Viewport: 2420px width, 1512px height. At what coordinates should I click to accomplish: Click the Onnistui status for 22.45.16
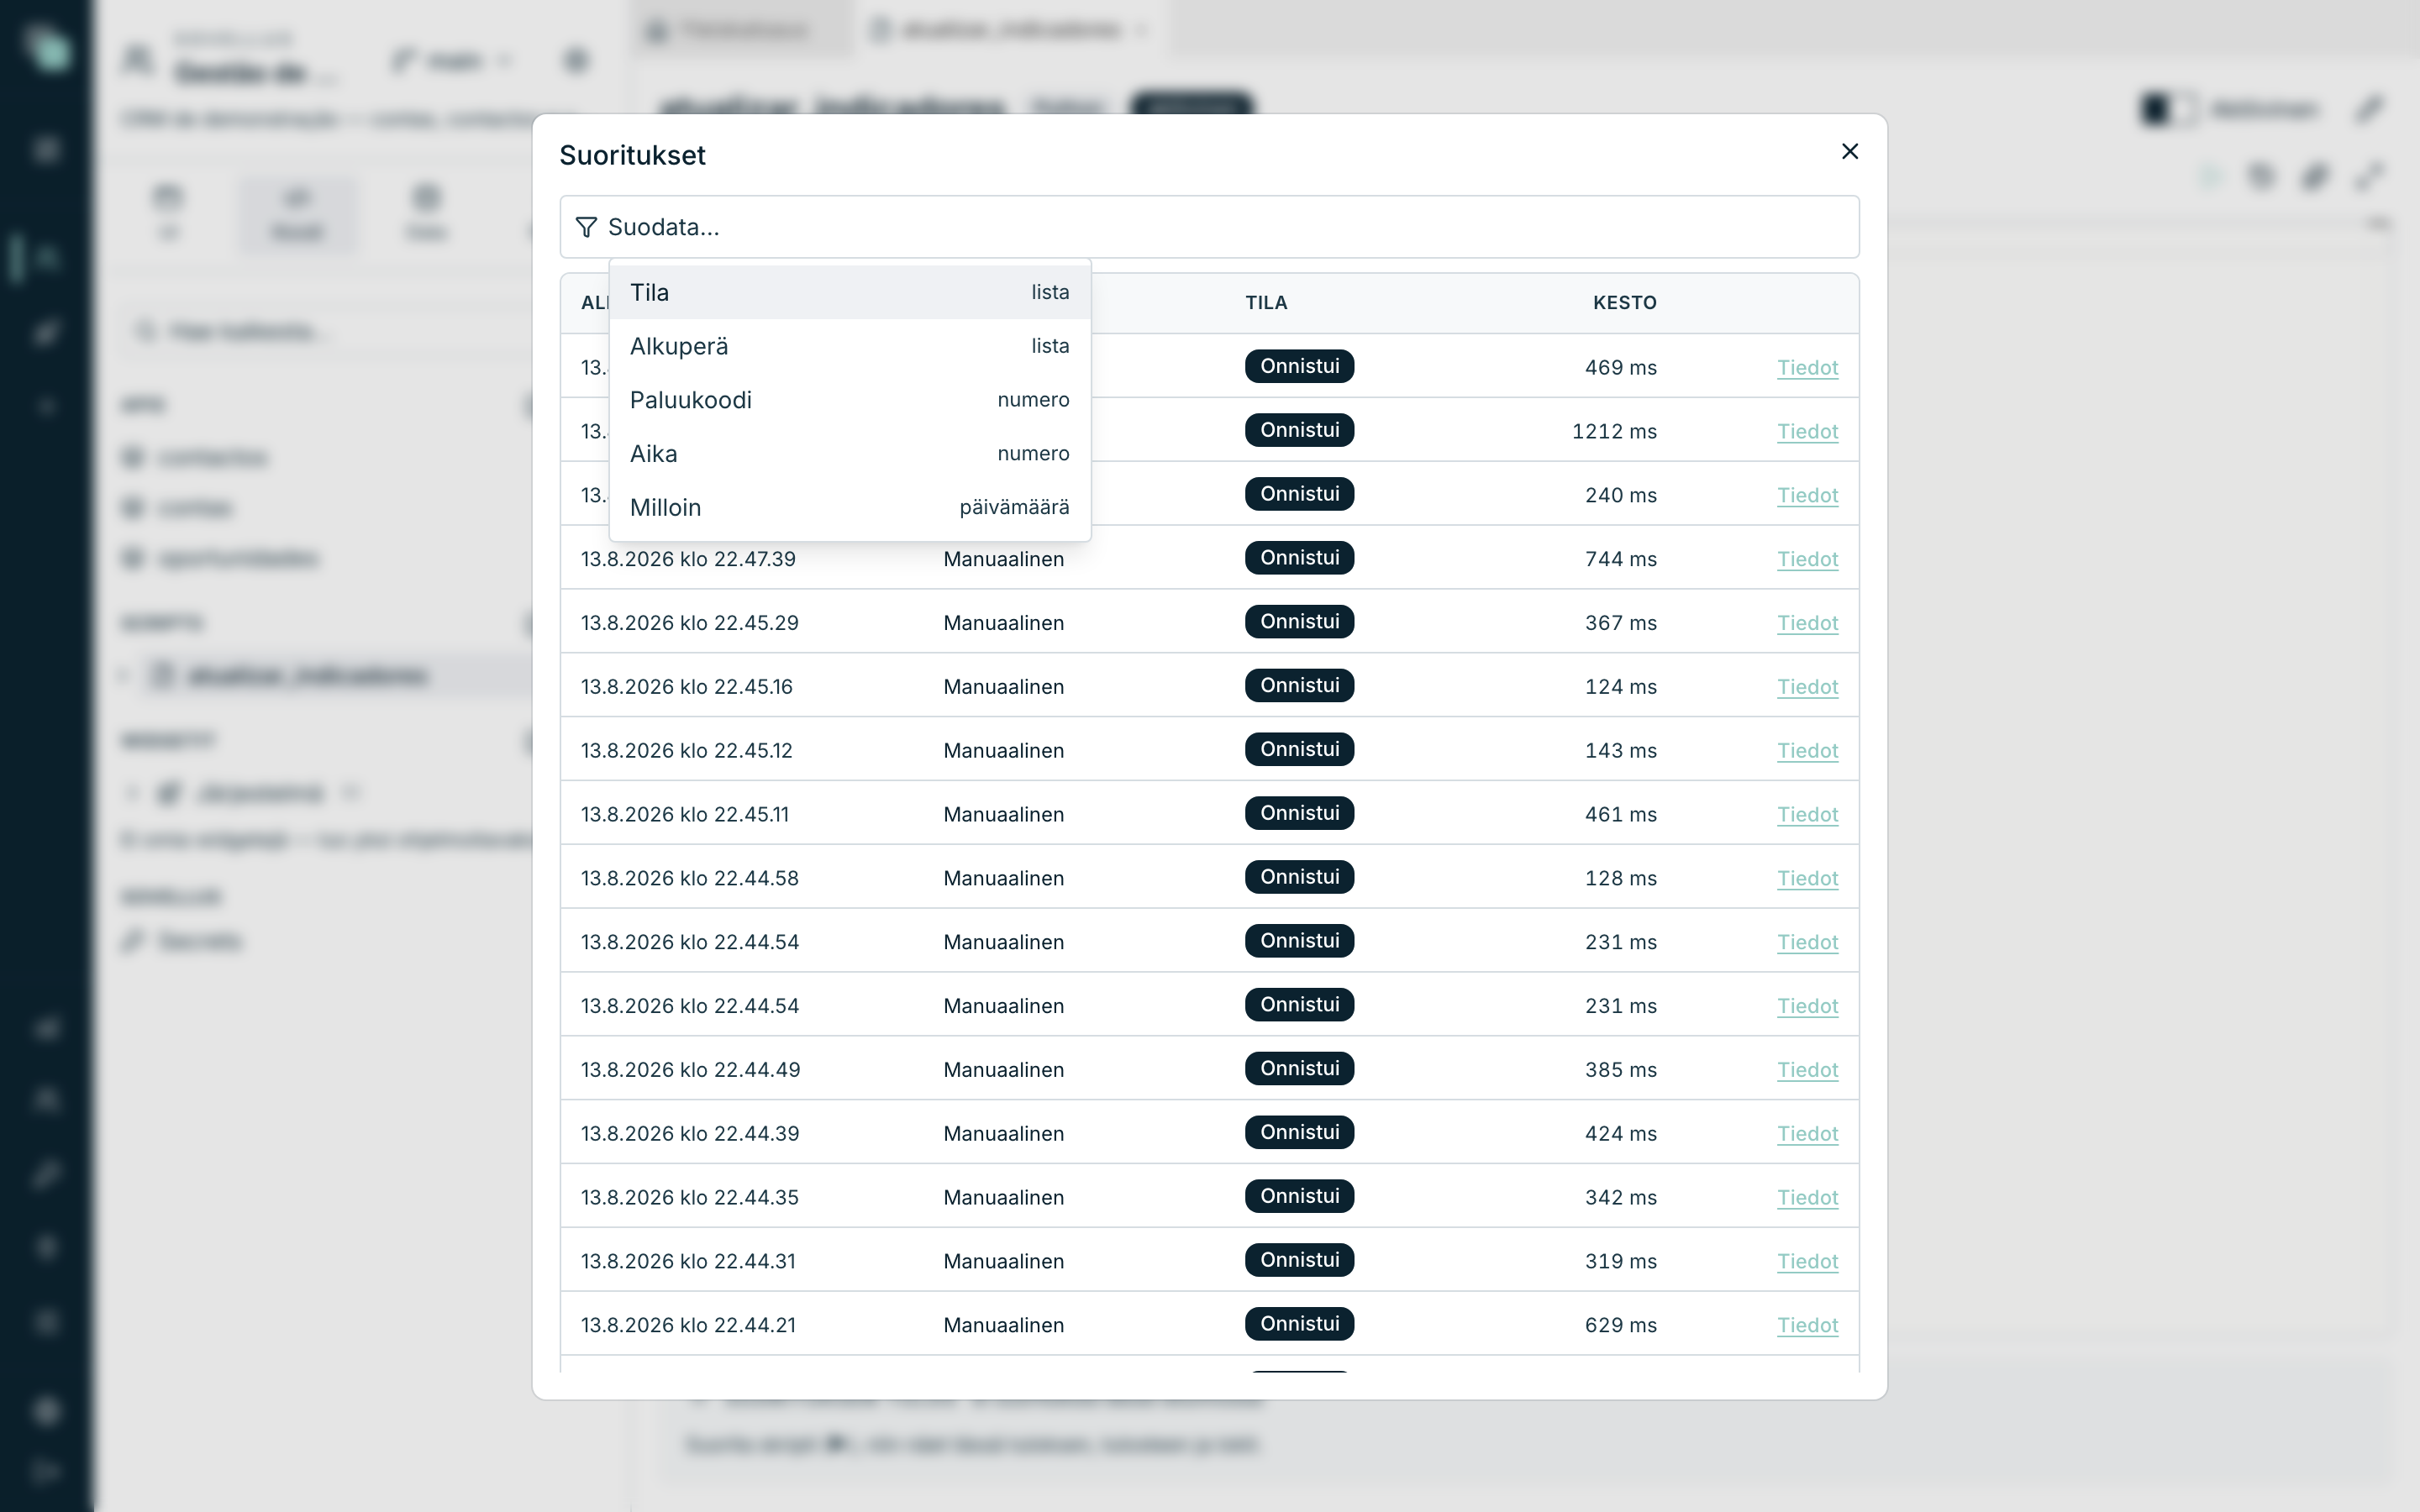pos(1299,686)
